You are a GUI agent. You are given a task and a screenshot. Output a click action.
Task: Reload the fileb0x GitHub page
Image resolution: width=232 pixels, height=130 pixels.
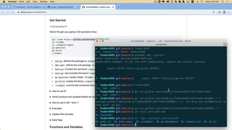point(12,12)
